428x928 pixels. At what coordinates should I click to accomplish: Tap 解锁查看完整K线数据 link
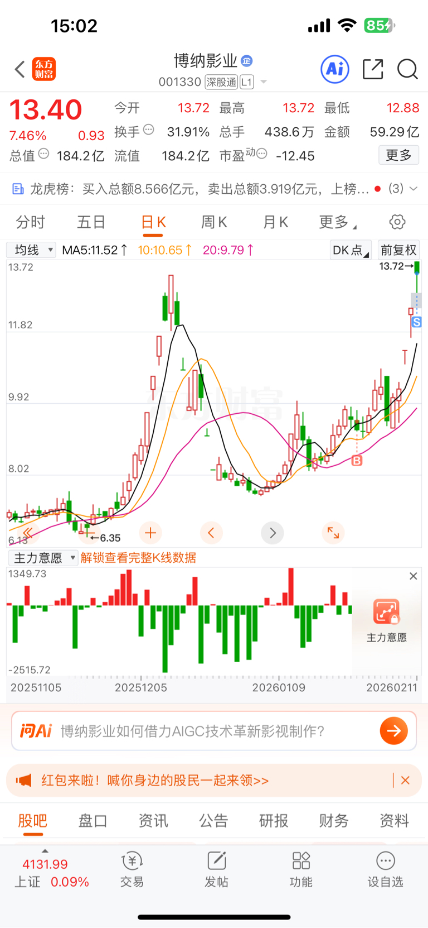[x=138, y=558]
